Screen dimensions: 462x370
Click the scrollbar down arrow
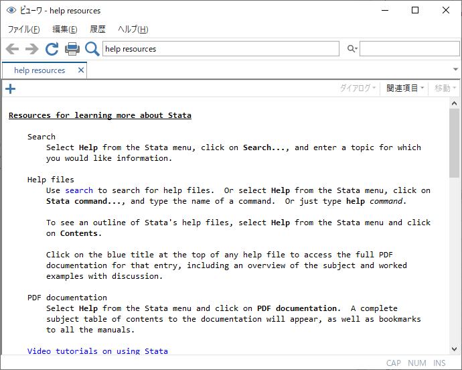[454, 349]
